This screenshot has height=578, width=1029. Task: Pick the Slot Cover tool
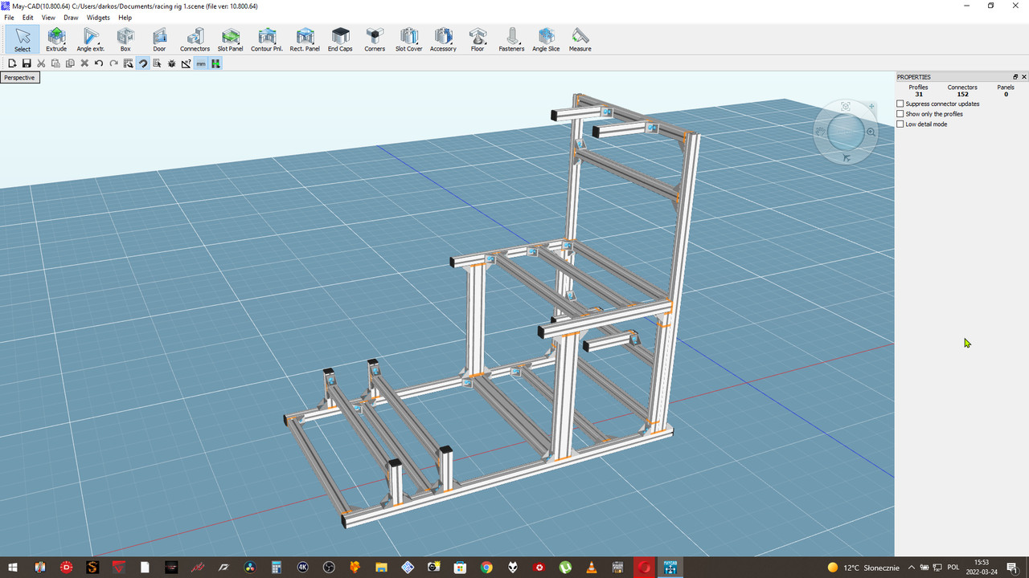point(408,39)
